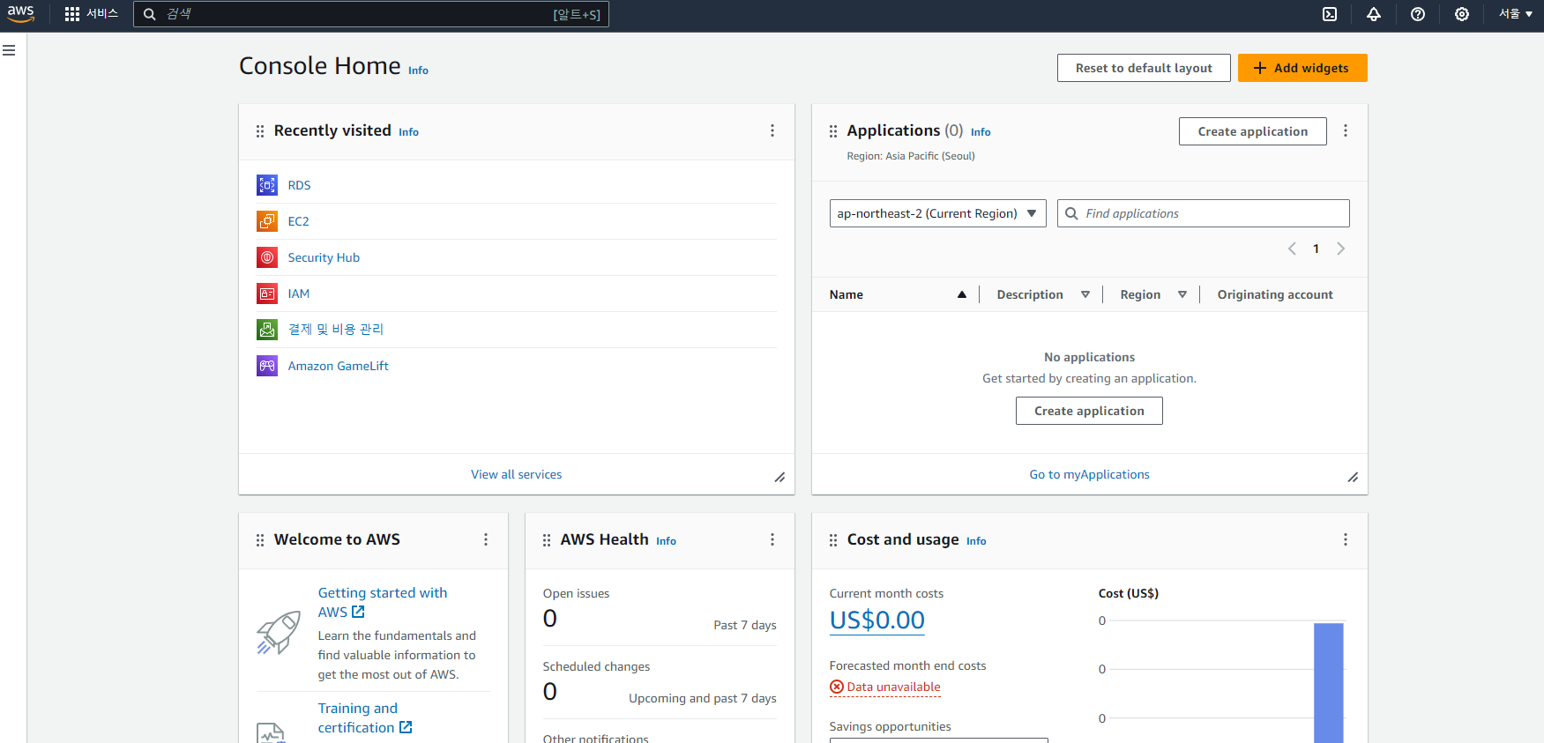Grab the AWS Health widget drag handle

click(x=547, y=540)
